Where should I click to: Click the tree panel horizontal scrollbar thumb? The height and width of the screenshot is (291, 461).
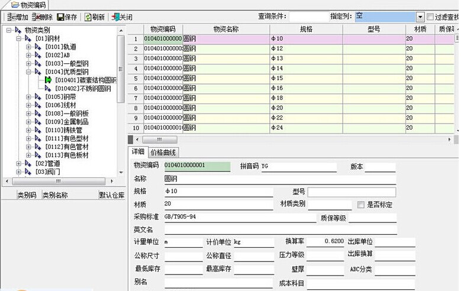(x=59, y=181)
